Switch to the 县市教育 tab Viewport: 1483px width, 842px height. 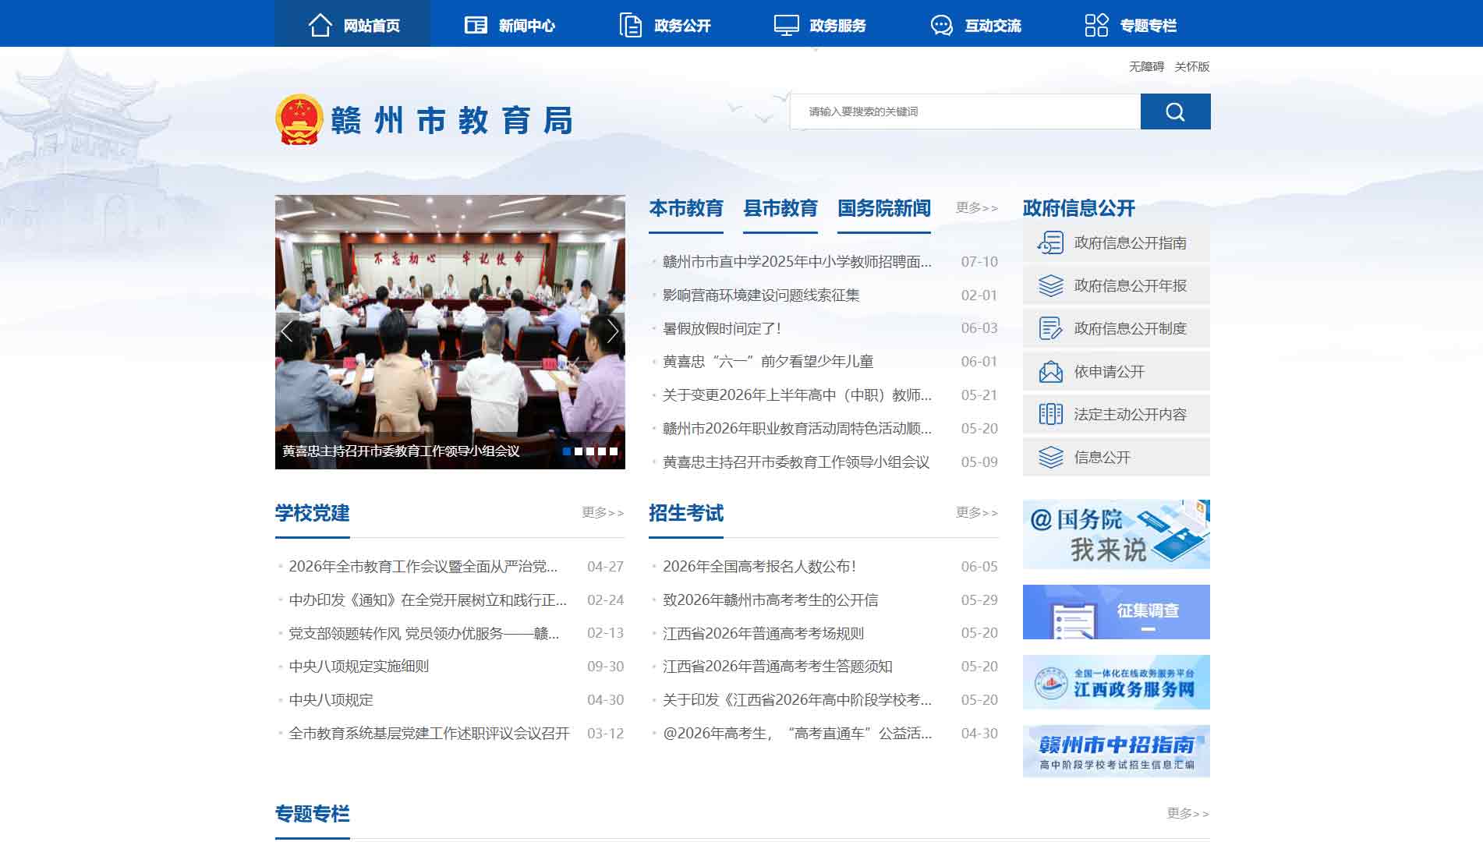click(x=780, y=208)
